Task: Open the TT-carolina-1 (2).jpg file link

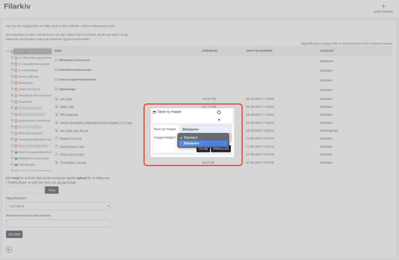Action: [x=73, y=163]
